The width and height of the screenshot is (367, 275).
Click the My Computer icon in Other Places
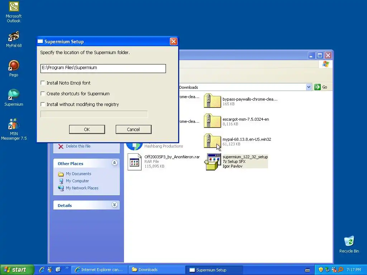point(61,181)
